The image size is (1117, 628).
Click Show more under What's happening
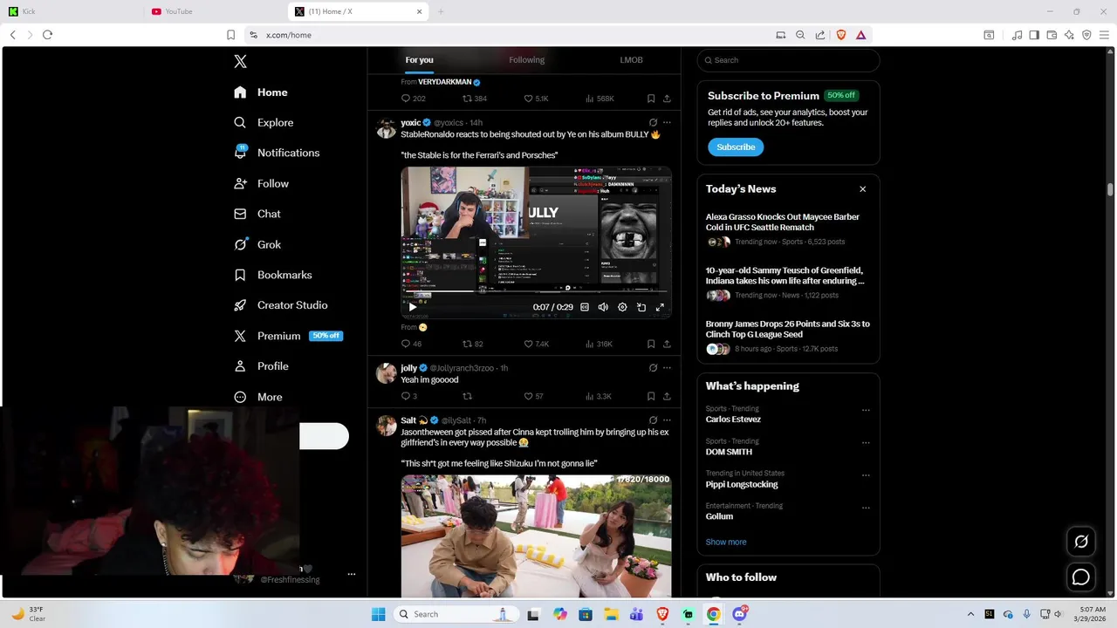coord(726,542)
